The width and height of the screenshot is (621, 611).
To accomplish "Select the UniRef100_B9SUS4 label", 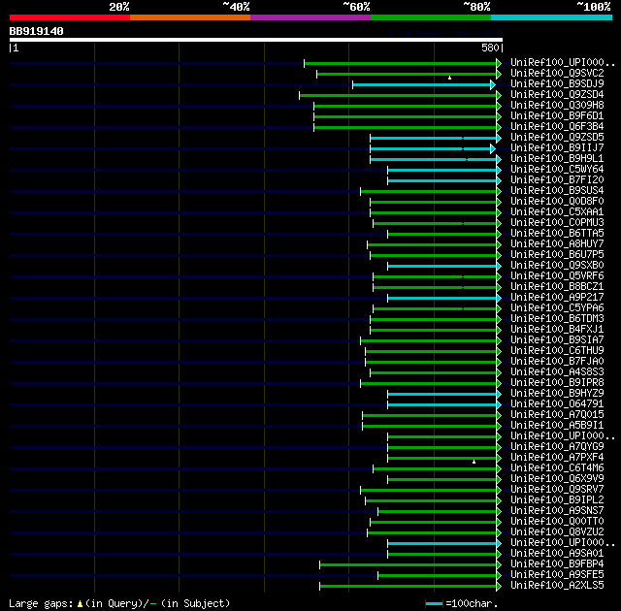I will 557,191.
